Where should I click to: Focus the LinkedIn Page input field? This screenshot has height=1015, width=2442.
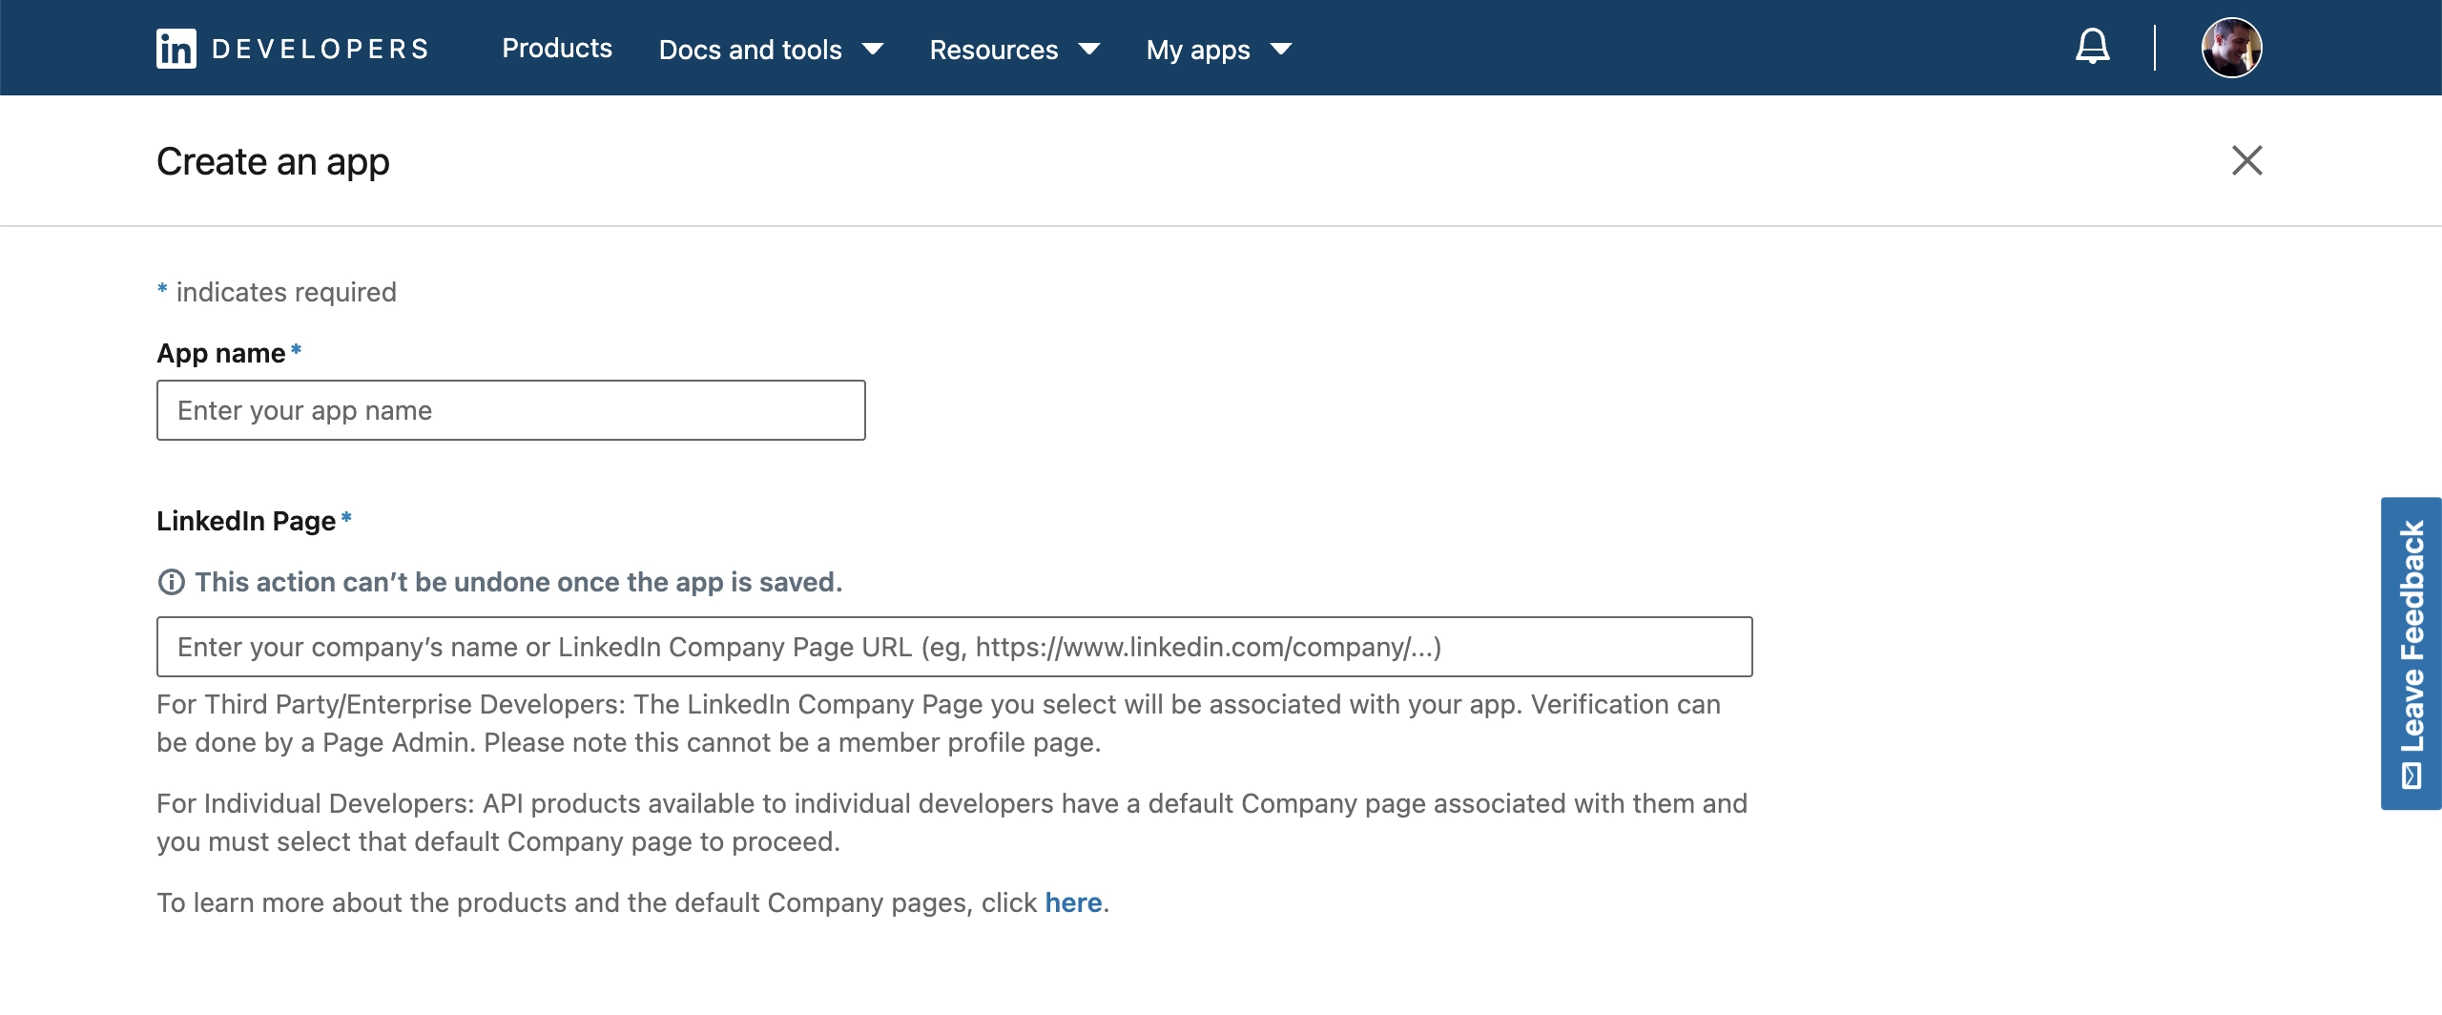(954, 647)
